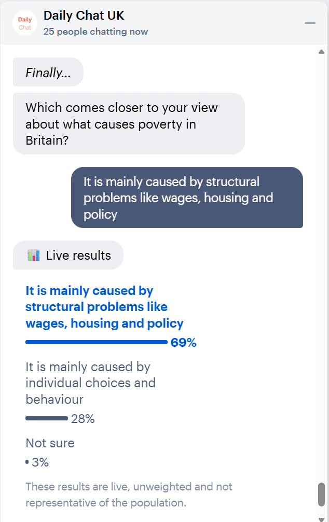329x522 pixels.
Task: Click the poverty in Britain question bubble
Action: (x=128, y=123)
